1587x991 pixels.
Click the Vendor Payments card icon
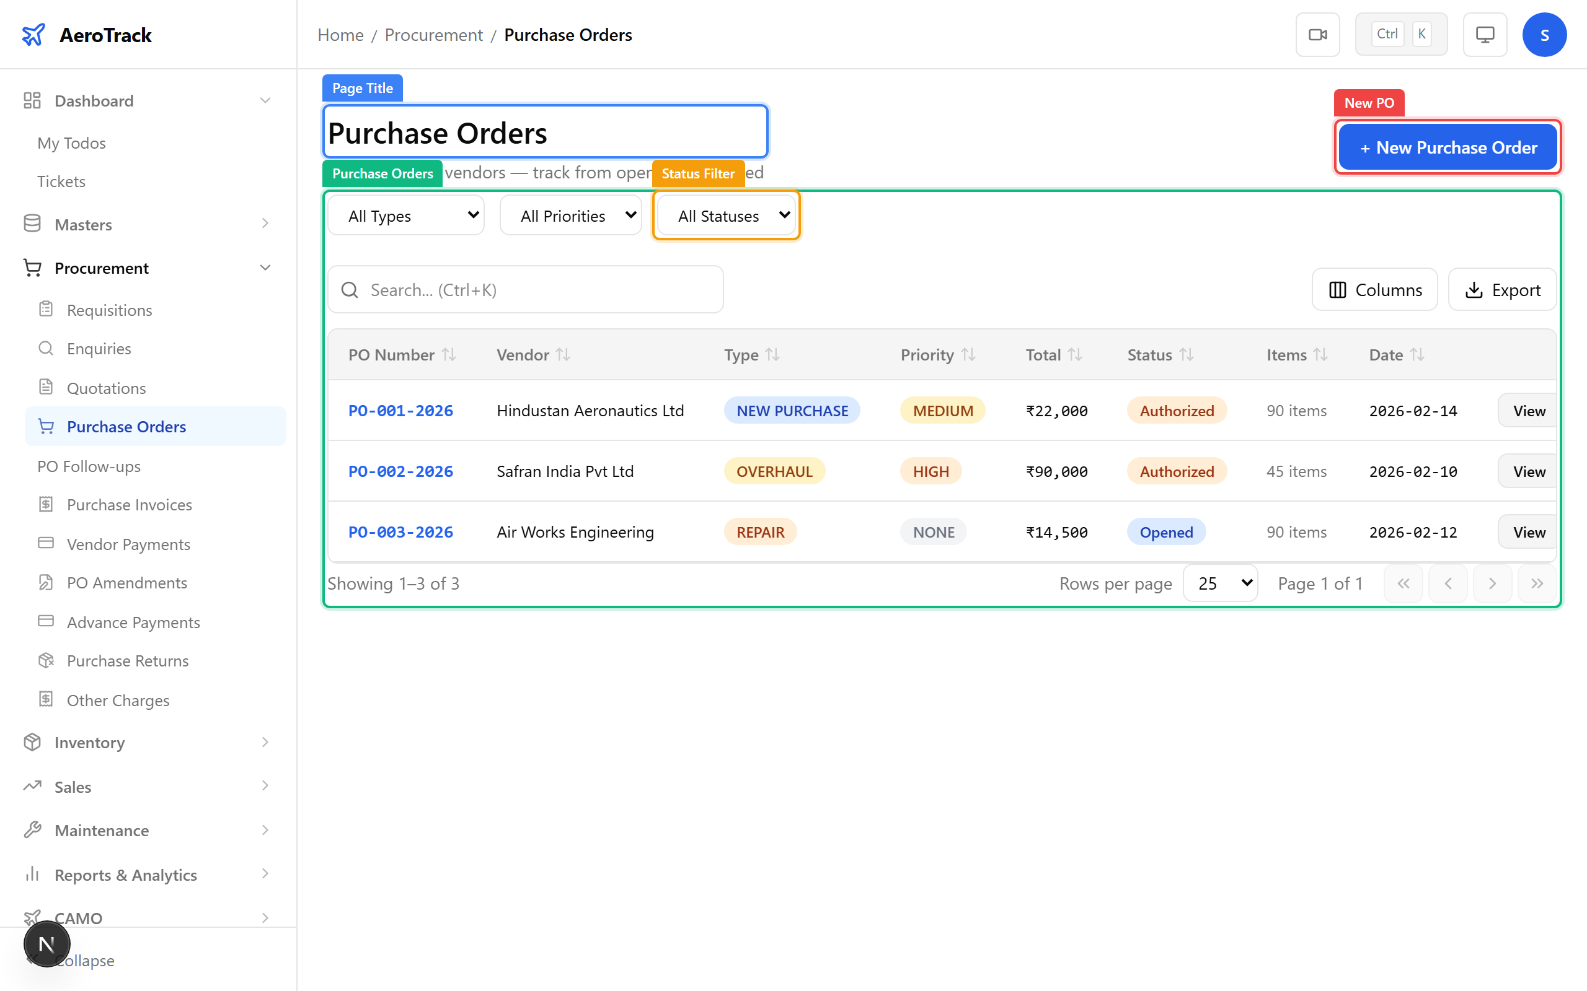(x=46, y=543)
